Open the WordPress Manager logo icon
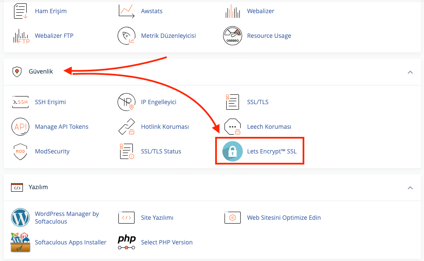 20,218
